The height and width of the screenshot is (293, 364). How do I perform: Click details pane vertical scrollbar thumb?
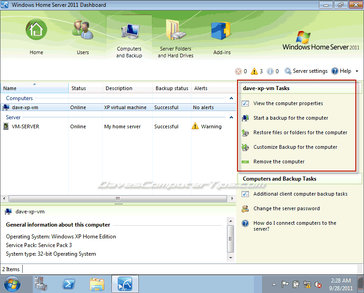point(231,239)
